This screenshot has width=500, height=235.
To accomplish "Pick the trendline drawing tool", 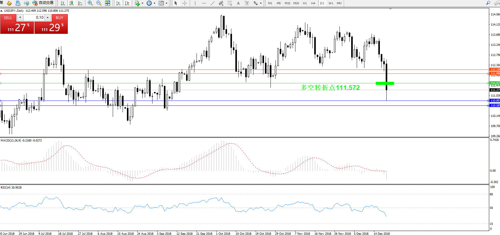I will 212,3.
